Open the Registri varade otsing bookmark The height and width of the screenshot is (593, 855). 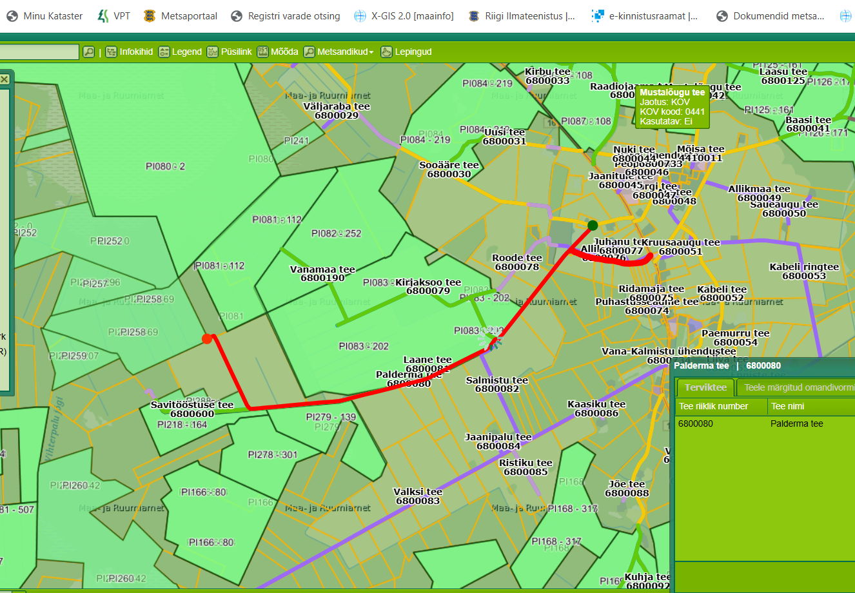(286, 16)
